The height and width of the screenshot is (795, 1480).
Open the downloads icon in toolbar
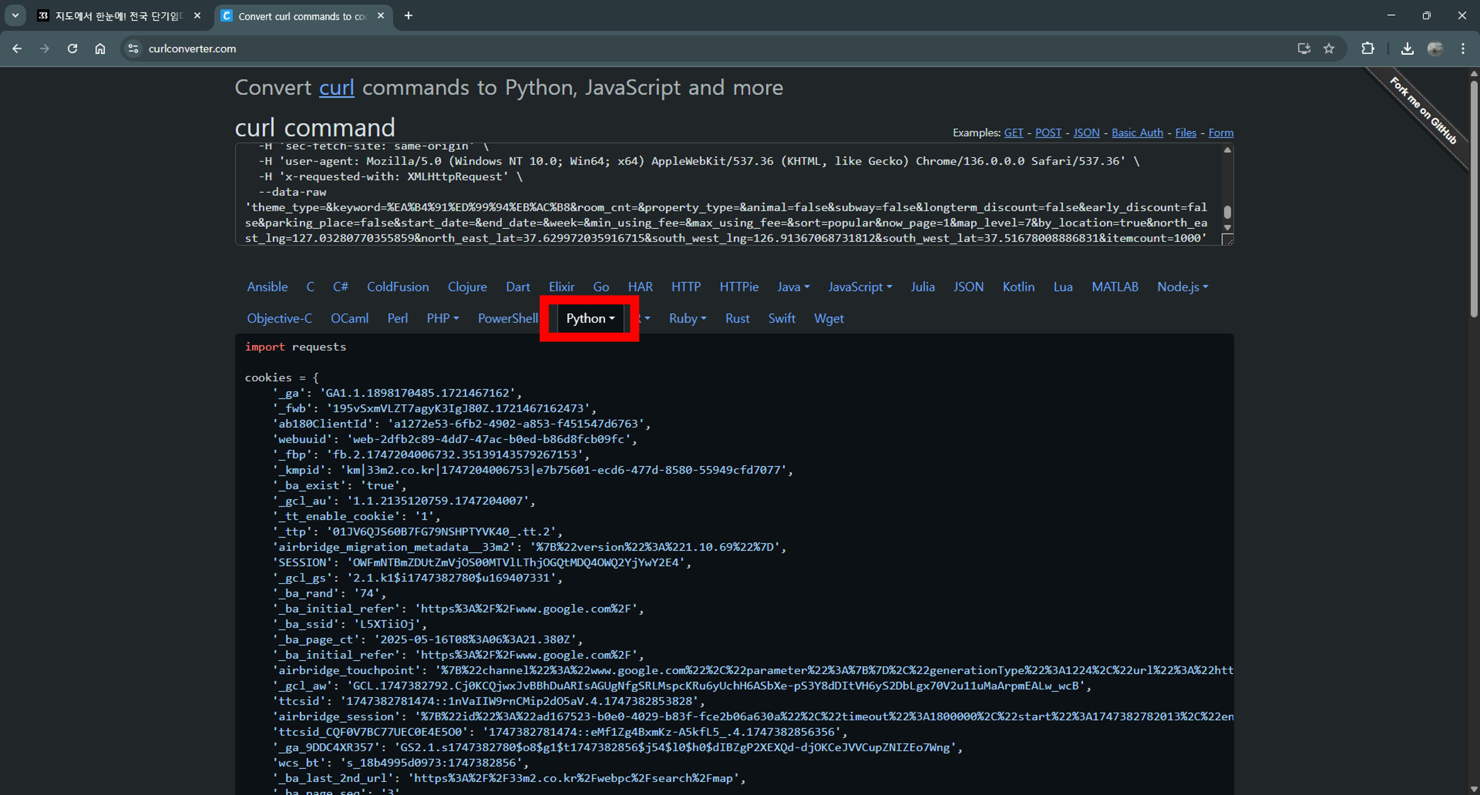click(1407, 49)
